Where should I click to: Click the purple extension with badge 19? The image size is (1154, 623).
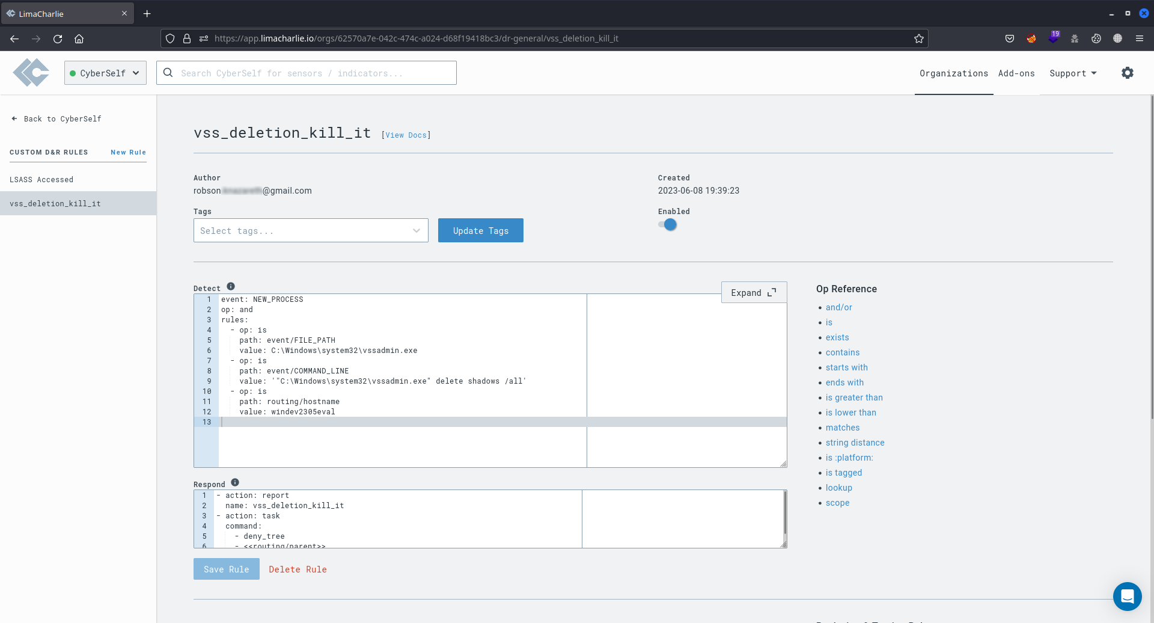[x=1053, y=37]
